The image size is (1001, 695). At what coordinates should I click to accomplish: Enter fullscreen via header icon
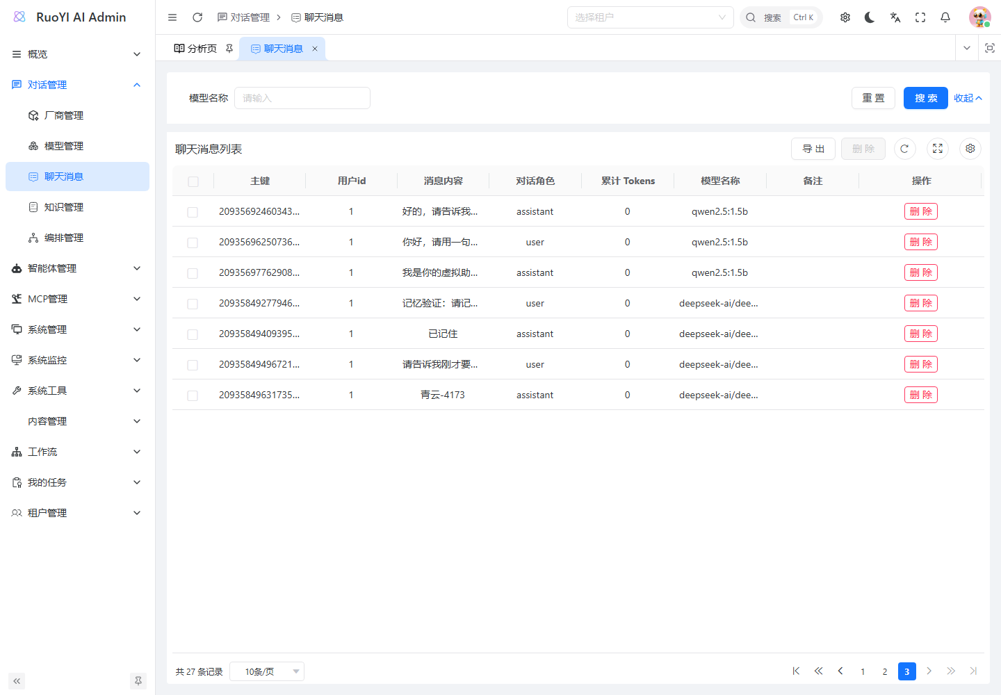[x=920, y=17]
